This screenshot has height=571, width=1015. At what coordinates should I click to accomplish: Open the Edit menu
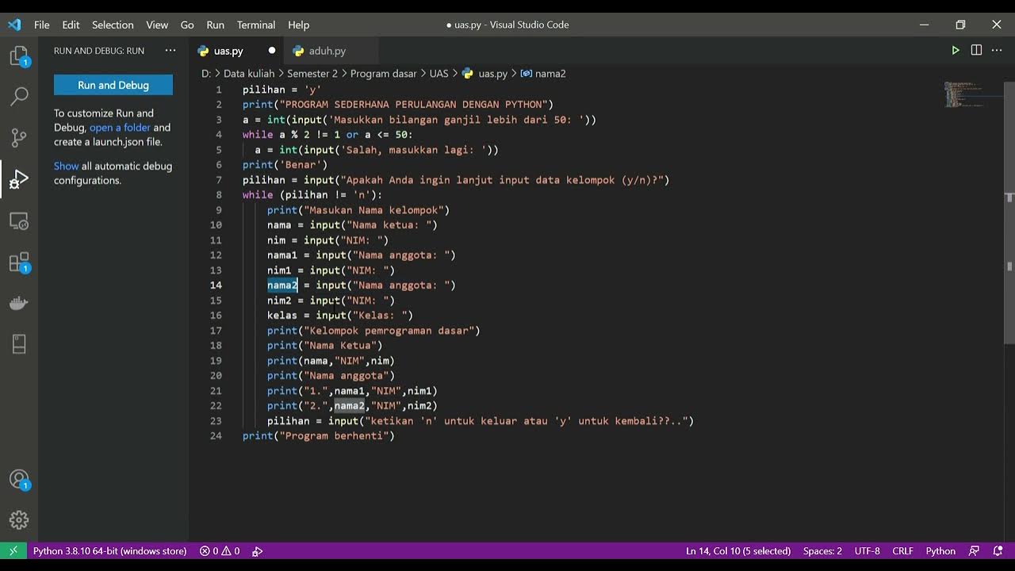tap(71, 25)
